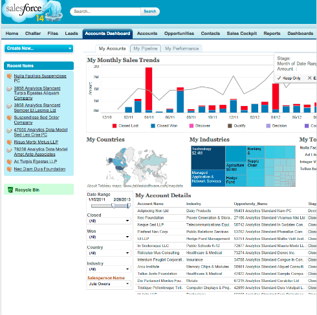Open the Dashboards tab
Screen dimensions: 317x315
pos(300,34)
